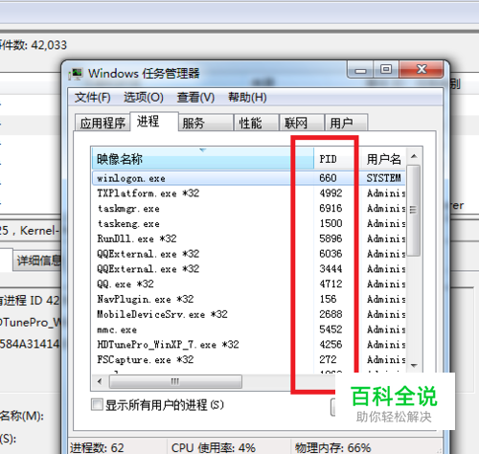This screenshot has height=454, width=479.
Task: Click PID value 4256
Action: [x=331, y=344]
